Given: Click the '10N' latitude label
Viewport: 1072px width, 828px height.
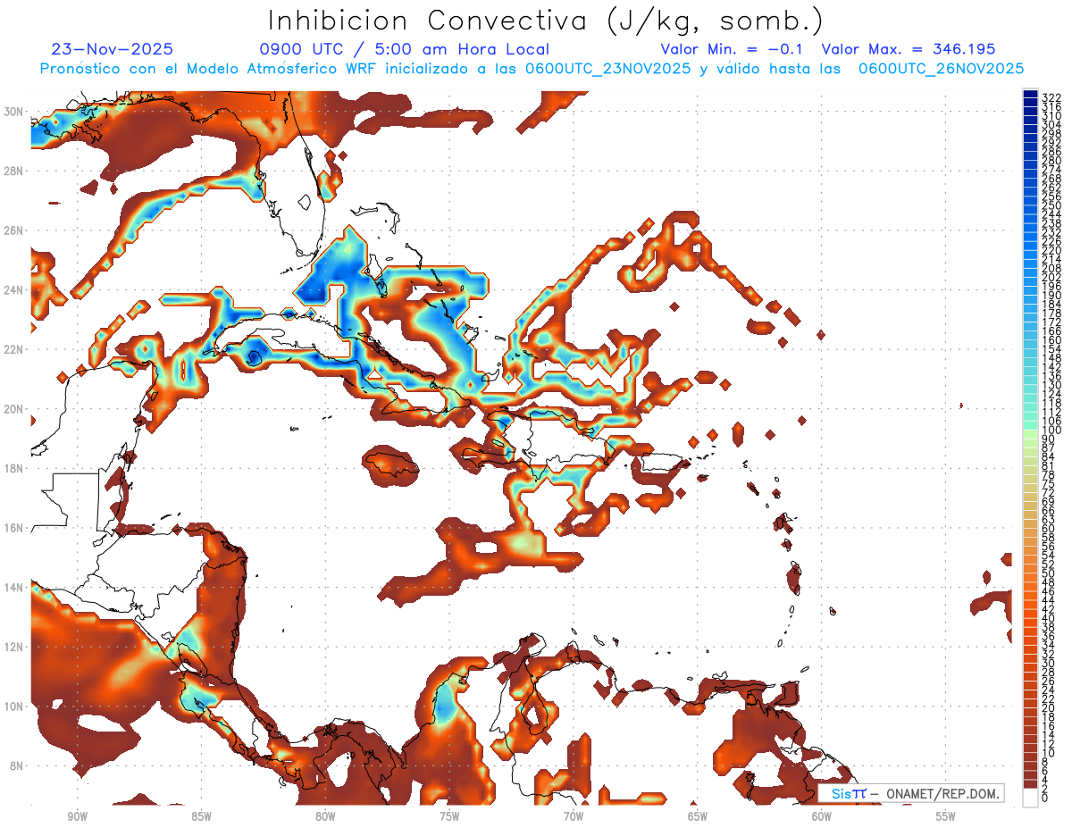Looking at the screenshot, I should (14, 707).
